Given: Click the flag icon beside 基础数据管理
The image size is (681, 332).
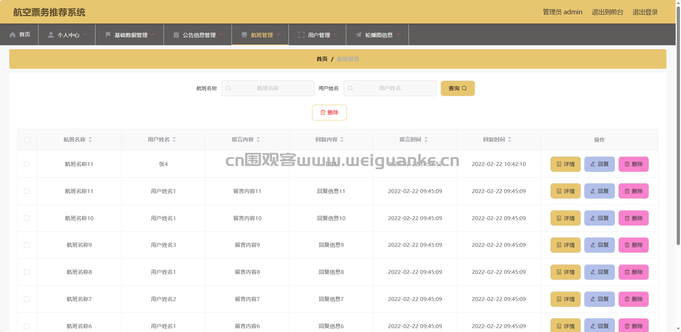Looking at the screenshot, I should click(x=108, y=35).
